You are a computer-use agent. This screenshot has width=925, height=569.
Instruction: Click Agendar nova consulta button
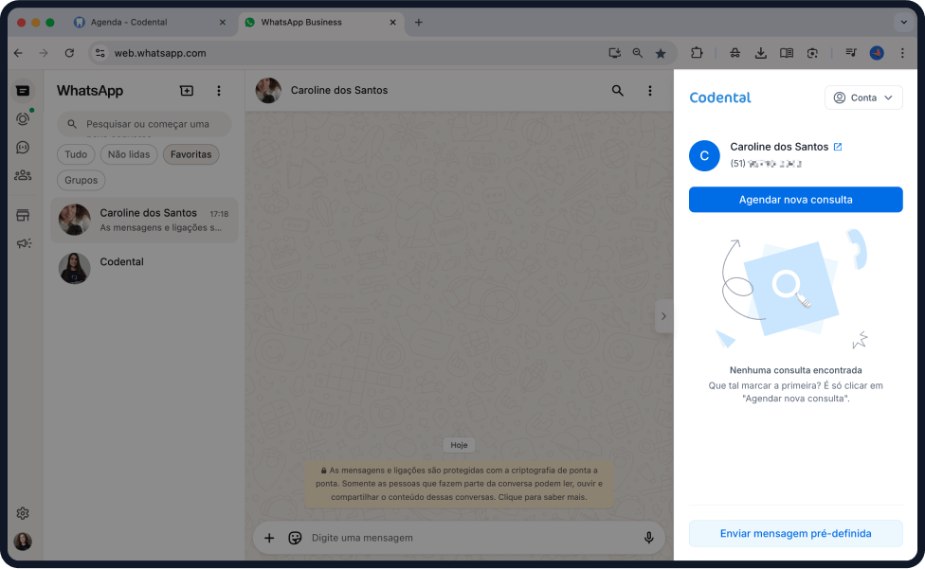pyautogui.click(x=795, y=200)
